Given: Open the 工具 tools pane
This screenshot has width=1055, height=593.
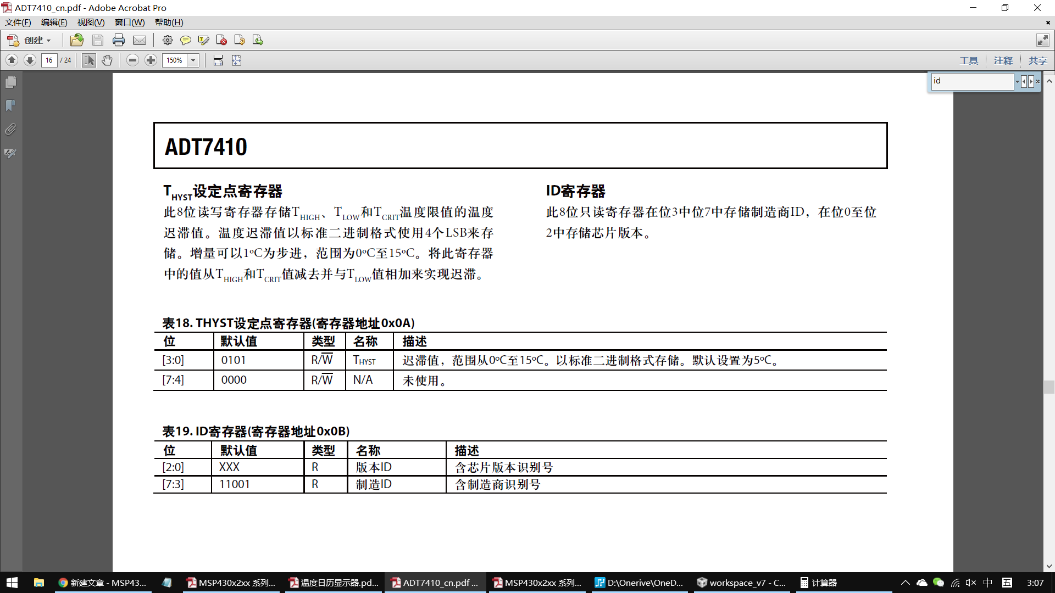Looking at the screenshot, I should point(969,60).
